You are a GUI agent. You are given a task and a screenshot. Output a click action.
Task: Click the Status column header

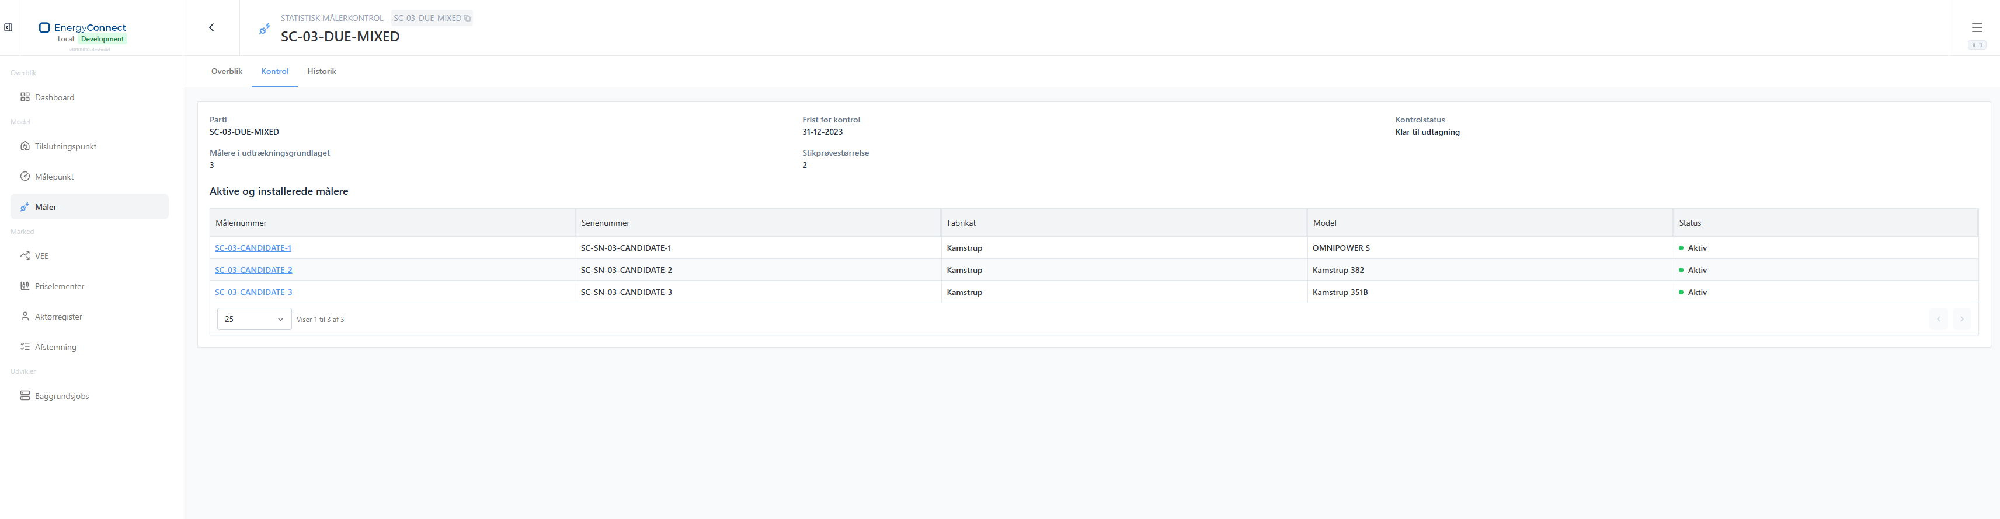point(1825,223)
